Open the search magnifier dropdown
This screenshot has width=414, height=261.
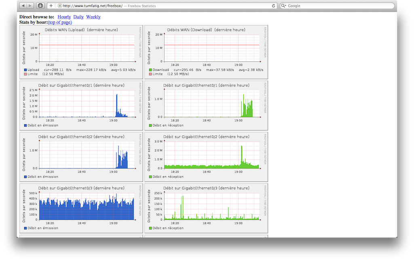click(x=283, y=6)
